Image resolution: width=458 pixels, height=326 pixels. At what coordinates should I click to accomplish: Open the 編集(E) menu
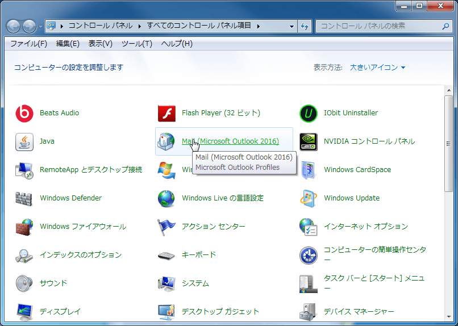pos(68,44)
